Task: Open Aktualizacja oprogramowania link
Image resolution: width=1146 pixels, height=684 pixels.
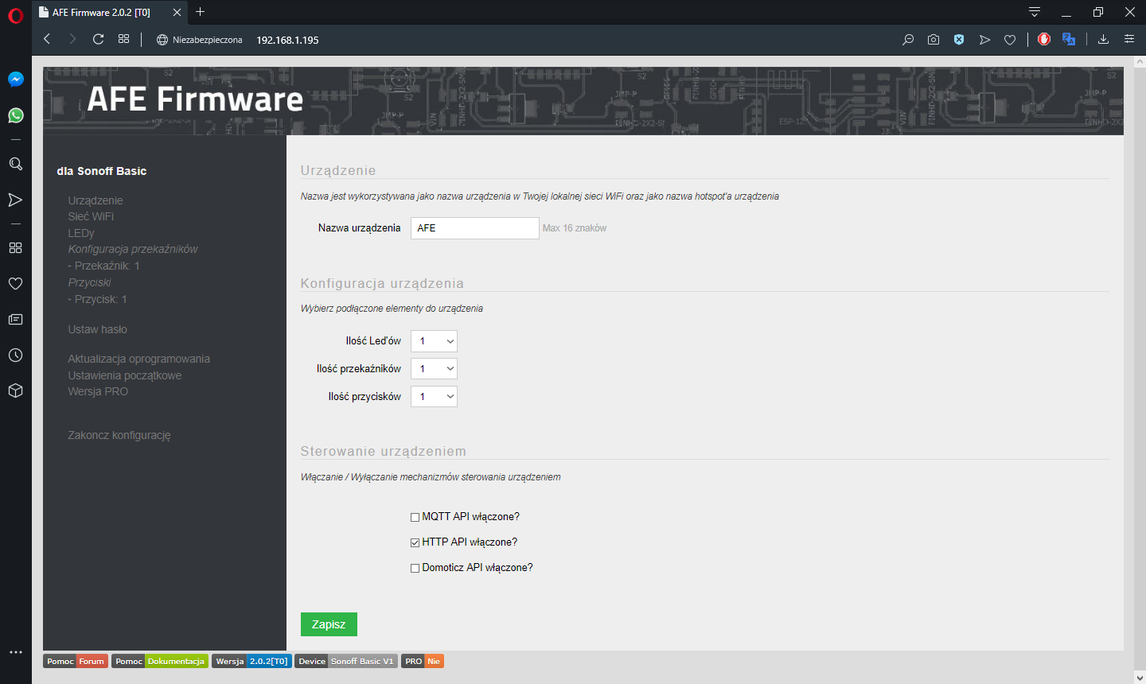Action: point(138,359)
